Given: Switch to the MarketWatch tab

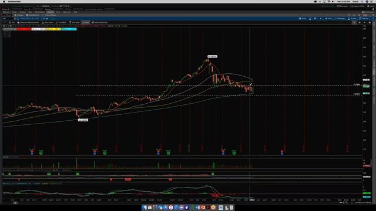Looking at the screenshot, I should click(x=39, y=12).
